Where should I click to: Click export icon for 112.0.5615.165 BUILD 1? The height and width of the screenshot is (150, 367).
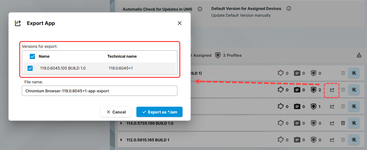click(332, 140)
